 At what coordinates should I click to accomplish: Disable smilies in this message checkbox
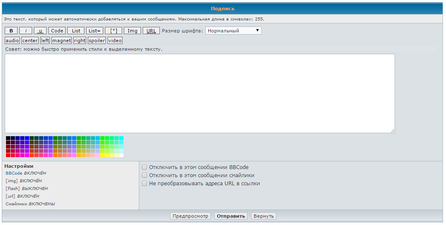(x=145, y=175)
